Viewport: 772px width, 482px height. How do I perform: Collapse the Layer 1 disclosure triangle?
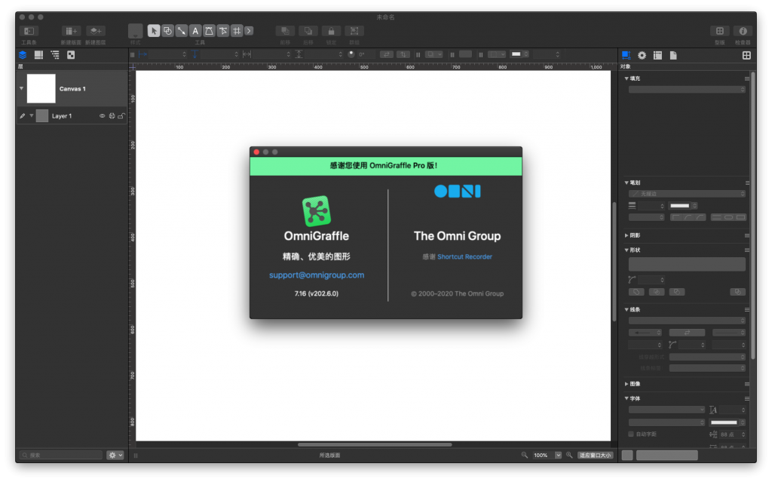[x=32, y=116]
